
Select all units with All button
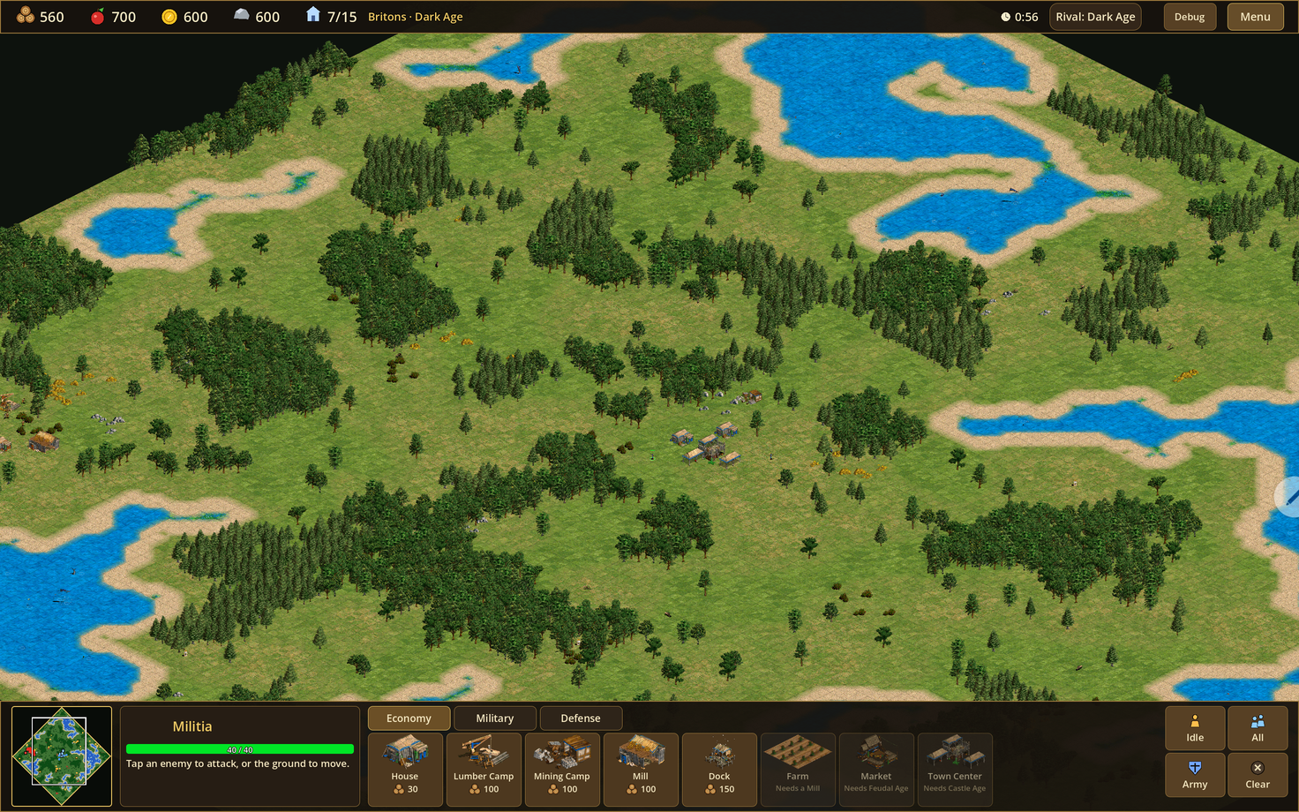[1258, 728]
